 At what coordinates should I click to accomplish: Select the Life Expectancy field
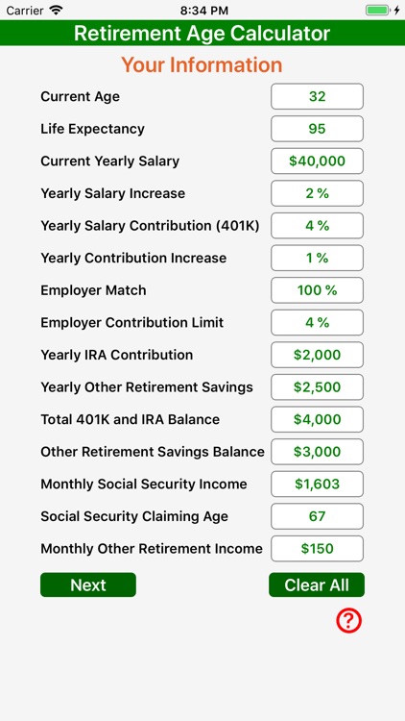click(318, 129)
